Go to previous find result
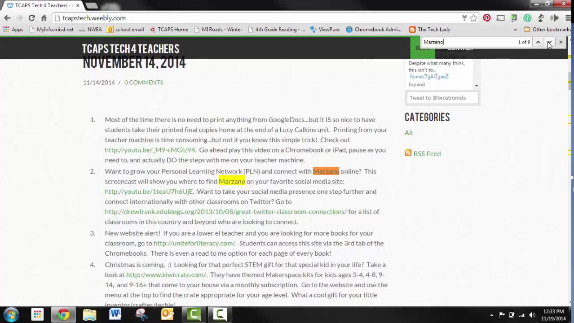574x323 pixels. click(538, 42)
